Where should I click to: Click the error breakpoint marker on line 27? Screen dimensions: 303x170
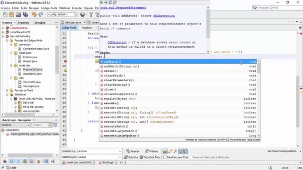[65, 61]
